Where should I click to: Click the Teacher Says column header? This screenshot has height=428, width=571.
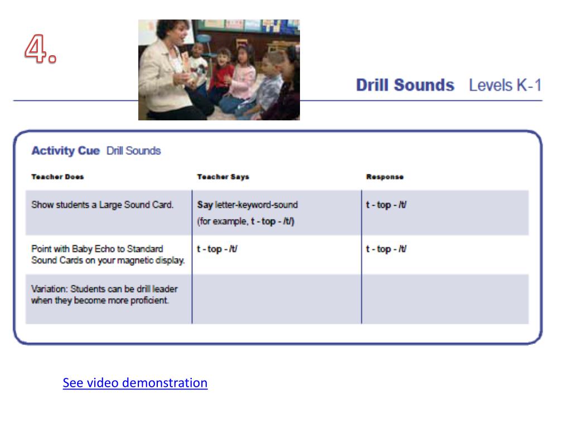click(x=223, y=177)
